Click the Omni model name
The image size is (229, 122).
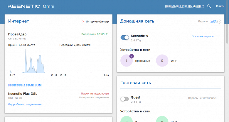48,6
